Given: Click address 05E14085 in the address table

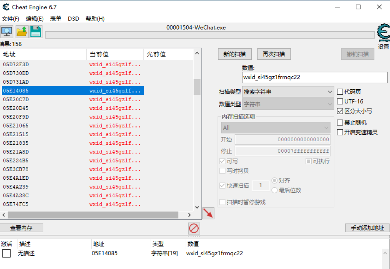Looking at the screenshot, I should click(104, 254).
